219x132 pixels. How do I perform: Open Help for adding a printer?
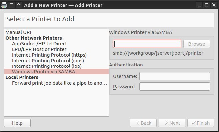pos(17,123)
